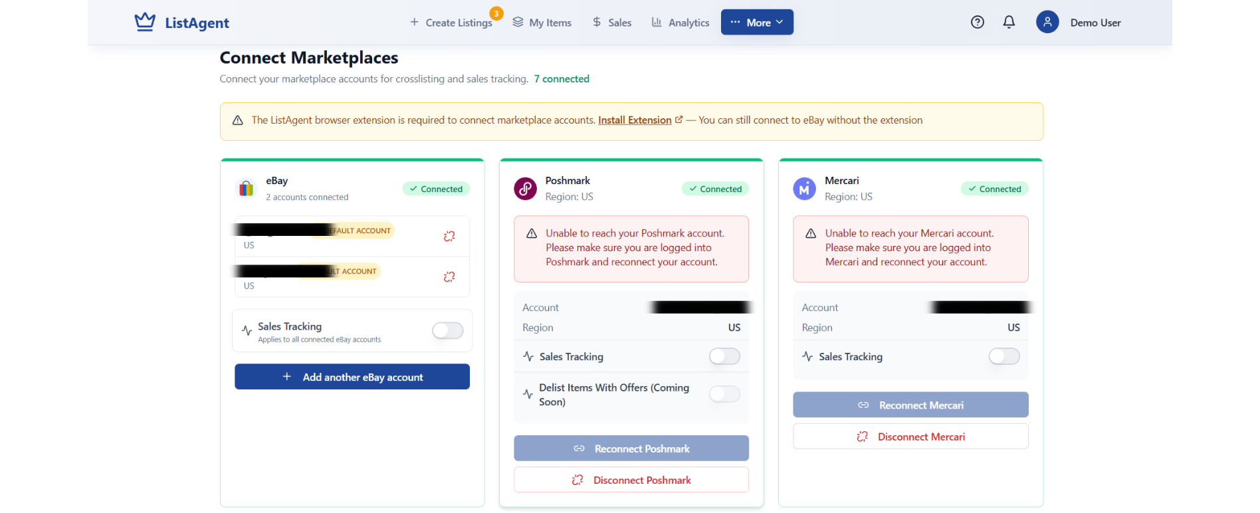The image size is (1260, 513).
Task: Click the notification badge showing 3
Action: [x=496, y=13]
